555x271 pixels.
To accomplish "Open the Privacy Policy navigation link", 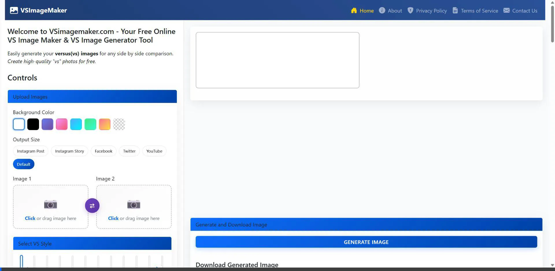I will click(431, 11).
